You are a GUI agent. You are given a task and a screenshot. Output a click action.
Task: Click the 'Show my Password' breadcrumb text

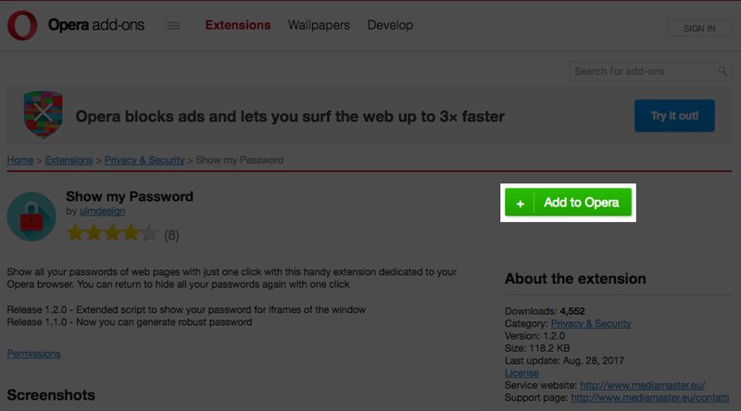pyautogui.click(x=240, y=160)
